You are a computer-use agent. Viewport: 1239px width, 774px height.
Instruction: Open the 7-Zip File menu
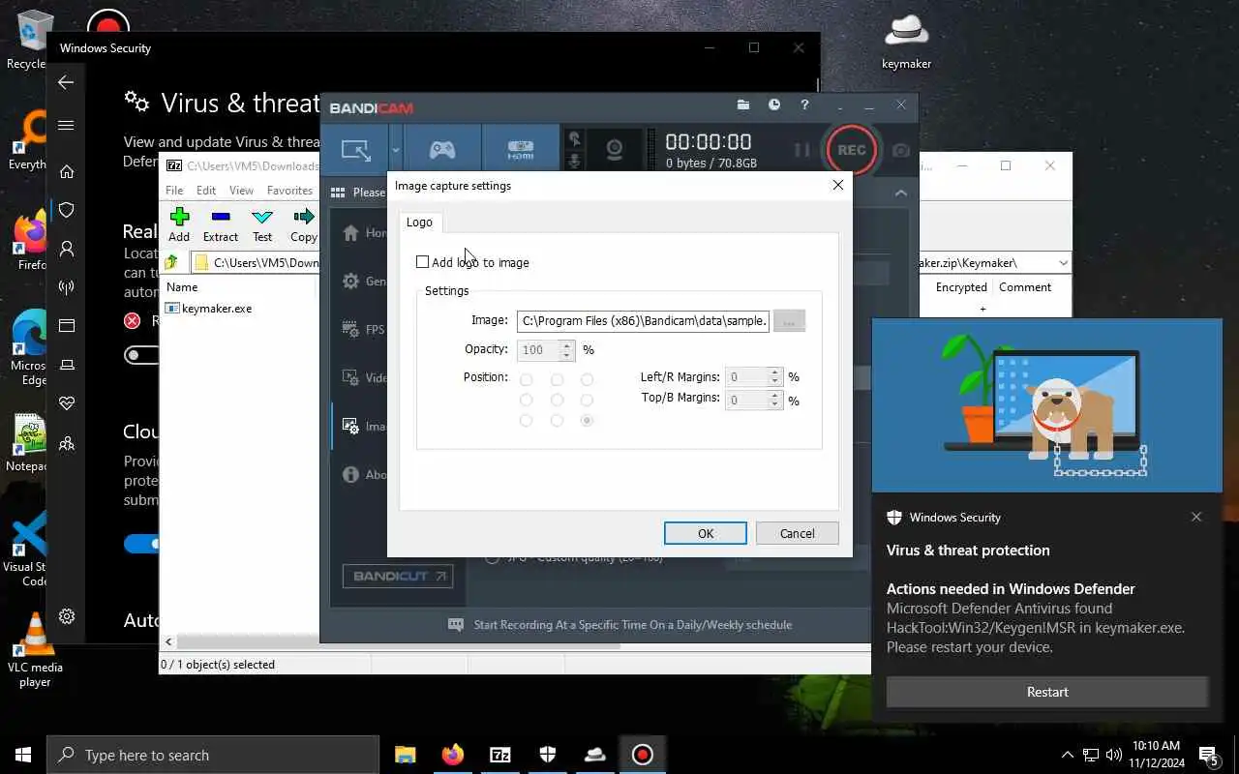tap(174, 191)
